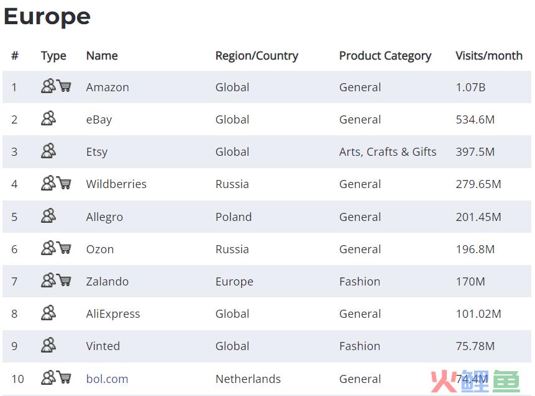This screenshot has height=396, width=535.
Task: Click the Product Category column header
Action: tap(385, 56)
